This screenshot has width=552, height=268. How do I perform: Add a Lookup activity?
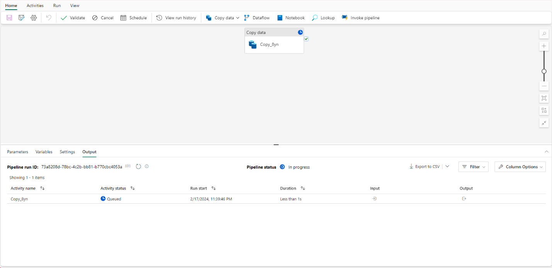(x=323, y=18)
